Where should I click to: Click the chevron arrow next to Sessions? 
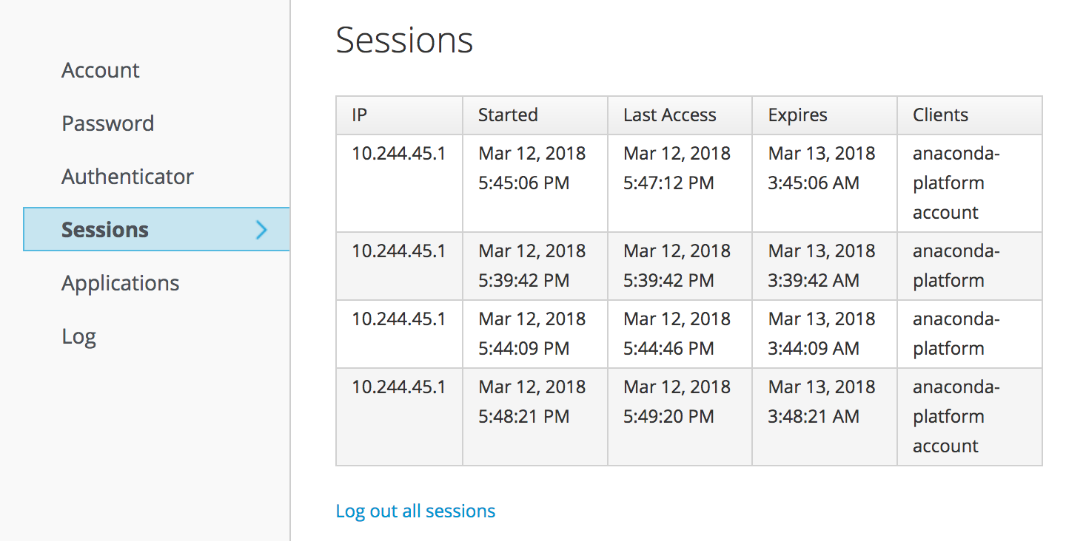[261, 230]
